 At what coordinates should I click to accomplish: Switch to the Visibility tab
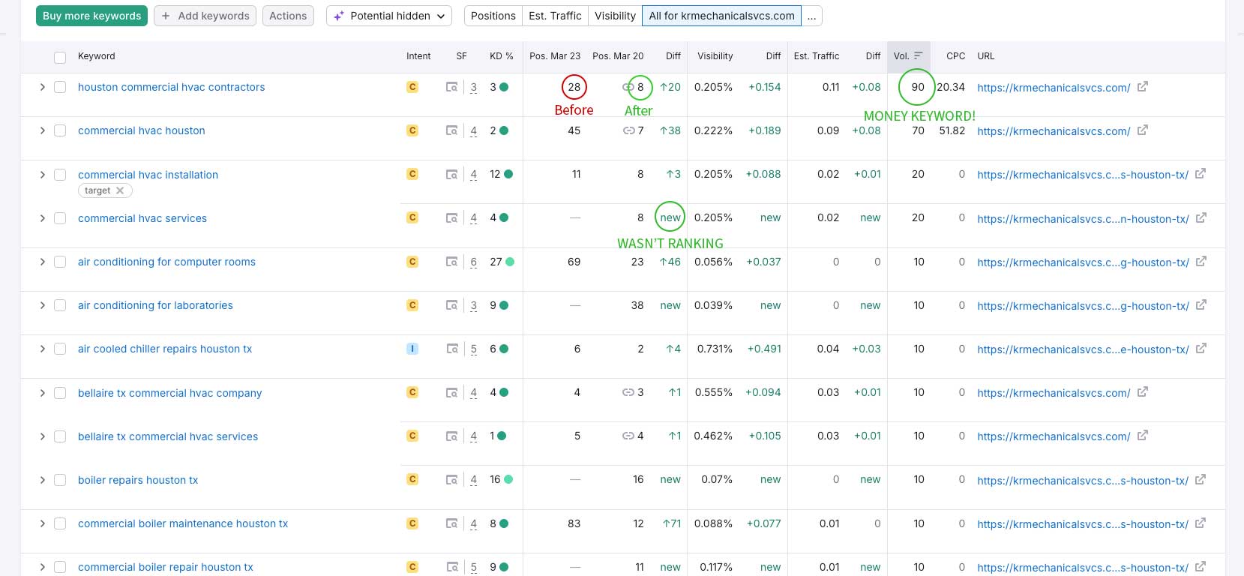pos(615,16)
